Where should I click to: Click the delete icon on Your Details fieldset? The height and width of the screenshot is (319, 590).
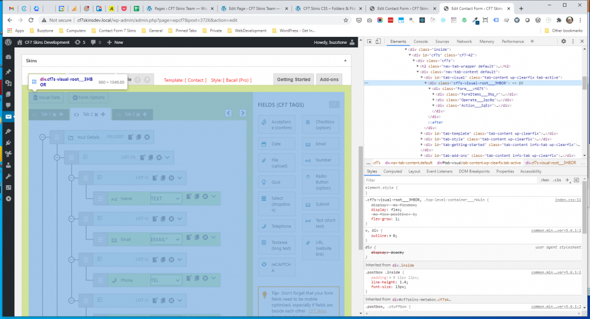point(147,137)
